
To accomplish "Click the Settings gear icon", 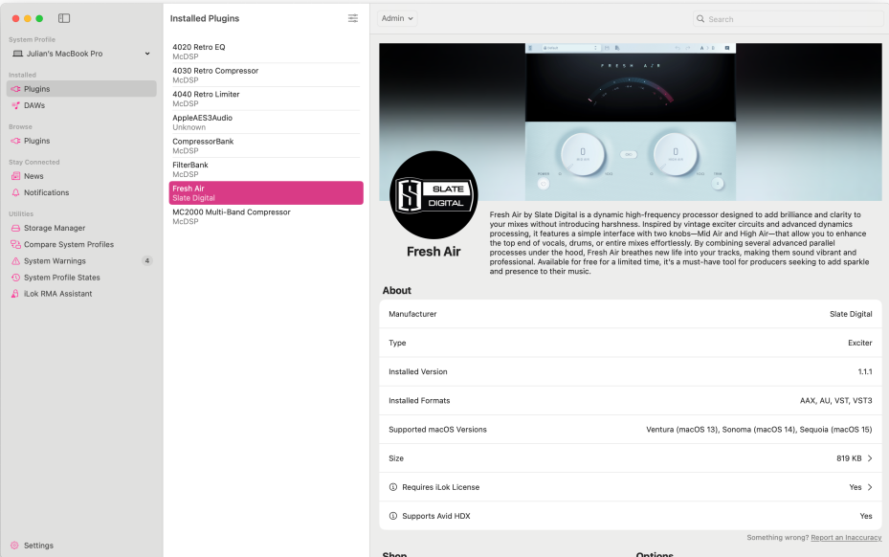I will pyautogui.click(x=14, y=546).
